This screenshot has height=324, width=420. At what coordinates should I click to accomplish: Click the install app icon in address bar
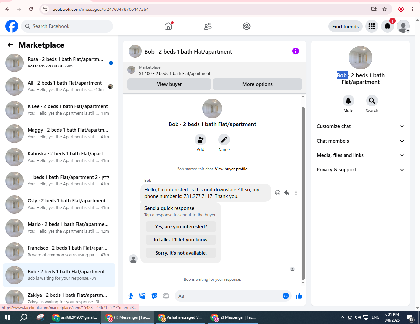click(374, 9)
